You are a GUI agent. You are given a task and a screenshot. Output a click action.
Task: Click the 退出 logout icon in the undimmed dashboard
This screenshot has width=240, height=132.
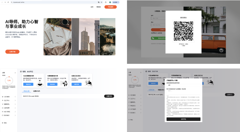pyautogui.click(x=3, y=123)
